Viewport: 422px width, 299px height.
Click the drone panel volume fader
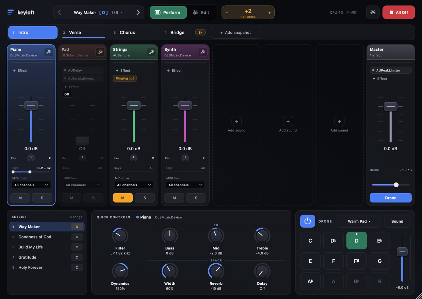[402, 252]
